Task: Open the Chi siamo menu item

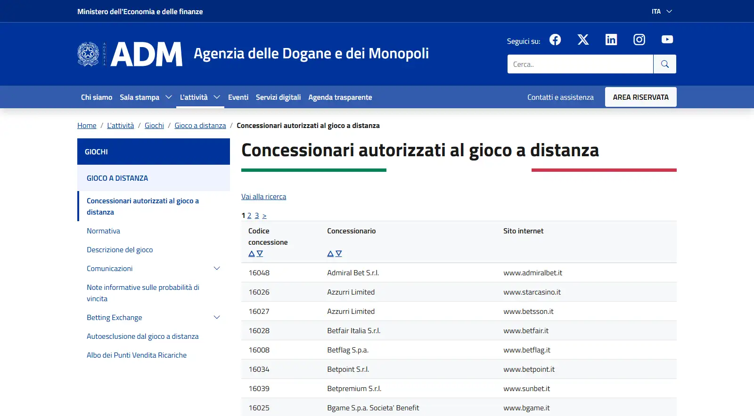Action: (97, 97)
